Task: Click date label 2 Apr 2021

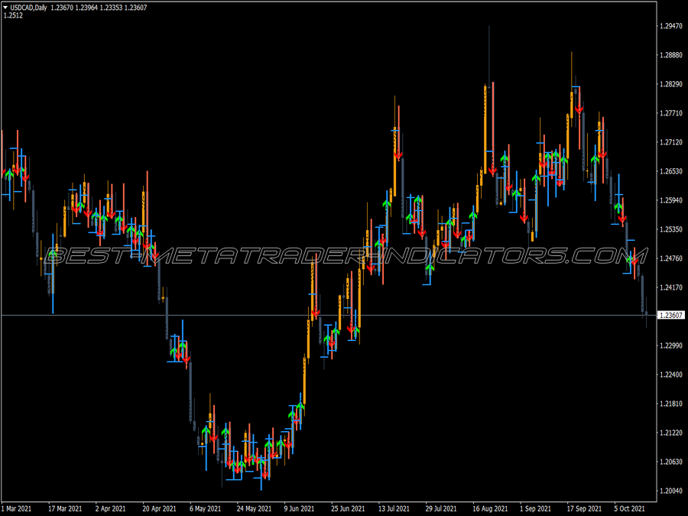Action: tap(111, 509)
